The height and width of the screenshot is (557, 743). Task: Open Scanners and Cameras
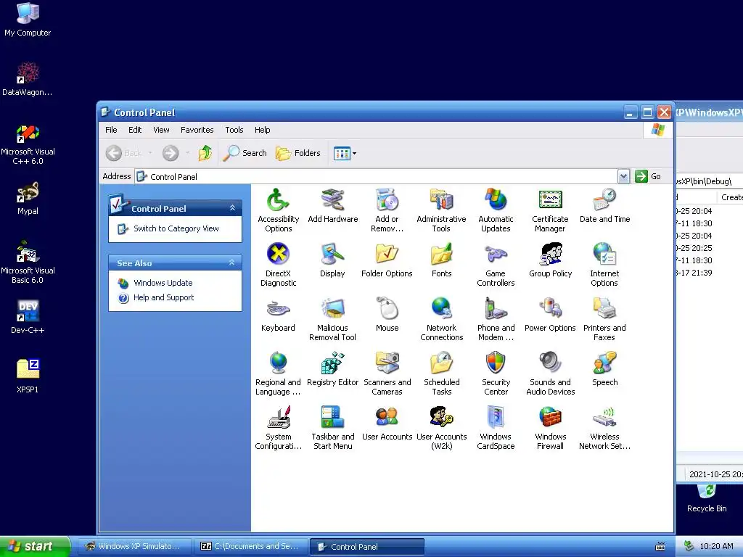click(x=387, y=374)
